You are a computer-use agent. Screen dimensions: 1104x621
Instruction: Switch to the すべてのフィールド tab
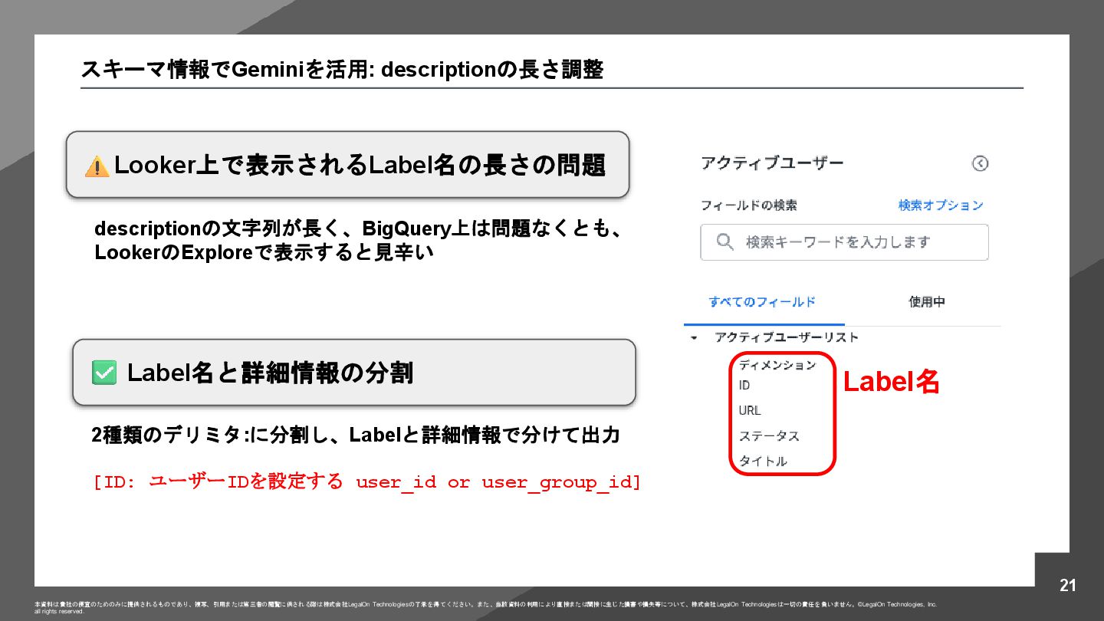(x=763, y=302)
